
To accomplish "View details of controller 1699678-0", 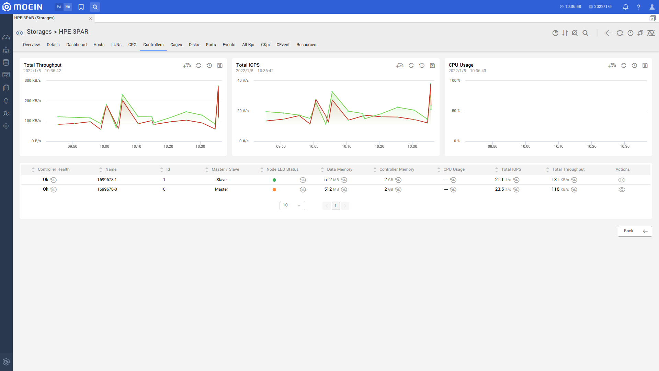I will pyautogui.click(x=622, y=190).
